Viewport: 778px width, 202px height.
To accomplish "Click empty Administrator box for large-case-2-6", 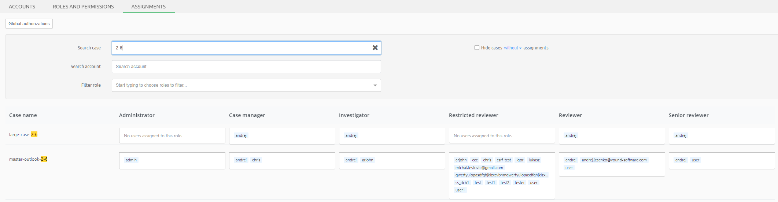I will tap(172, 136).
